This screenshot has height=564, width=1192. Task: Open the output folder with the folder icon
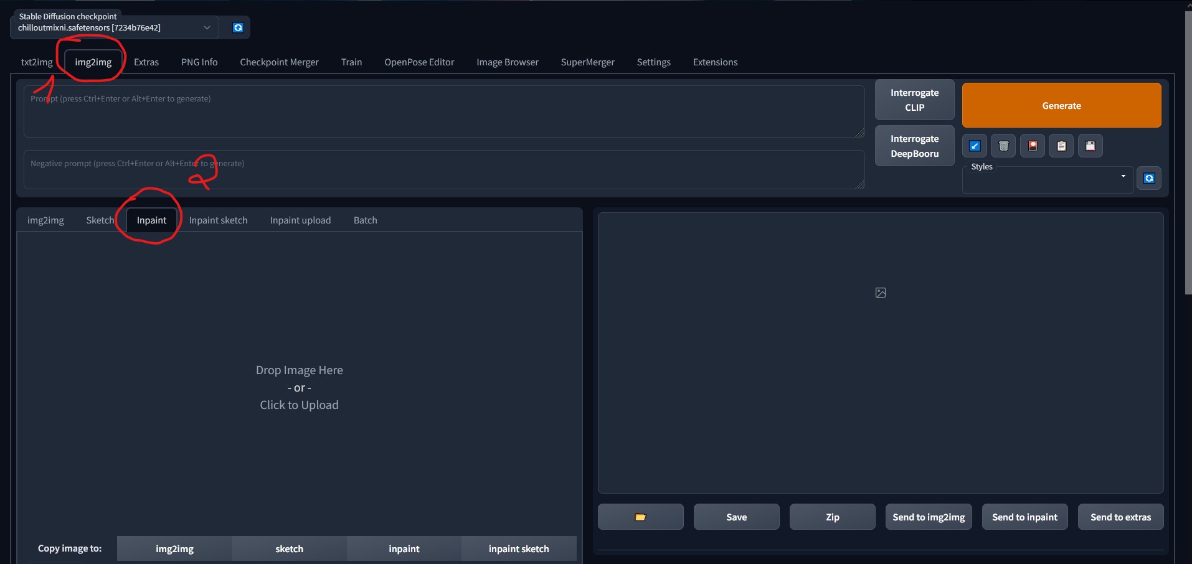pos(640,517)
